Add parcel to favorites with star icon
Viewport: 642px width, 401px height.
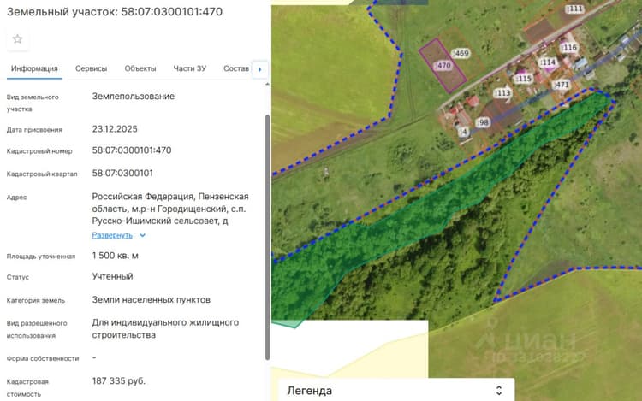pyautogui.click(x=17, y=39)
